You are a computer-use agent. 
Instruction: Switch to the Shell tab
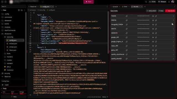tap(126, 7)
